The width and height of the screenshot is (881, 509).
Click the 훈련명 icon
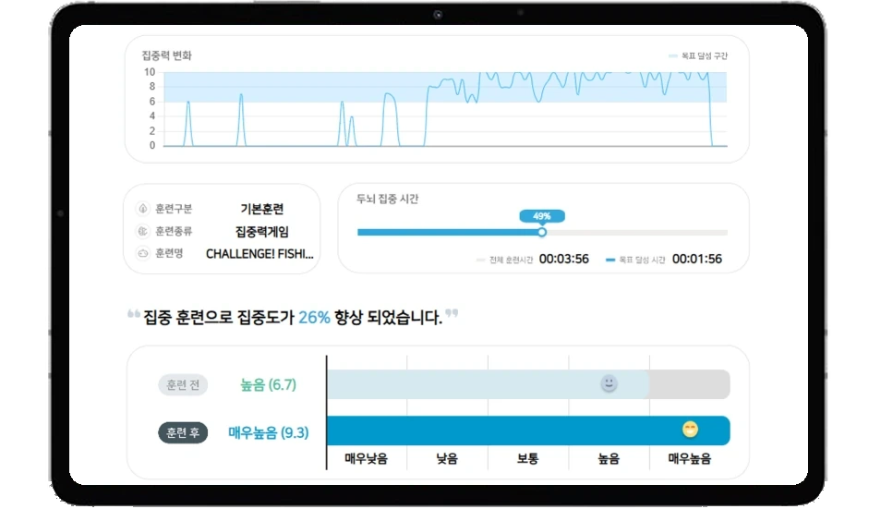click(143, 253)
